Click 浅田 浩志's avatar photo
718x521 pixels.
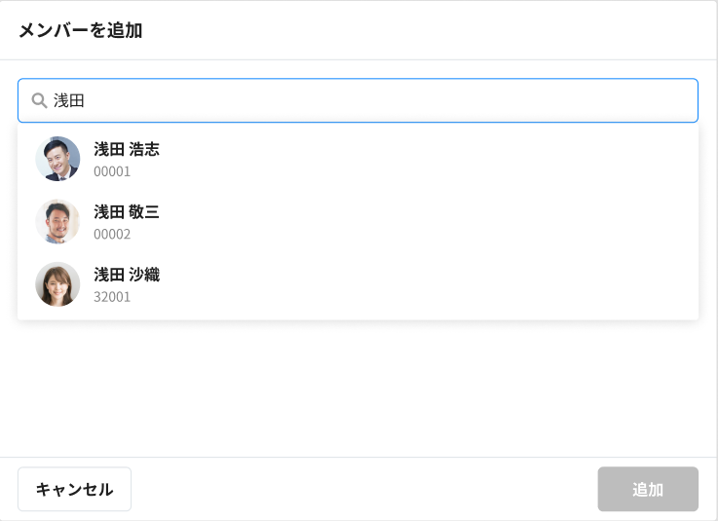pos(57,159)
